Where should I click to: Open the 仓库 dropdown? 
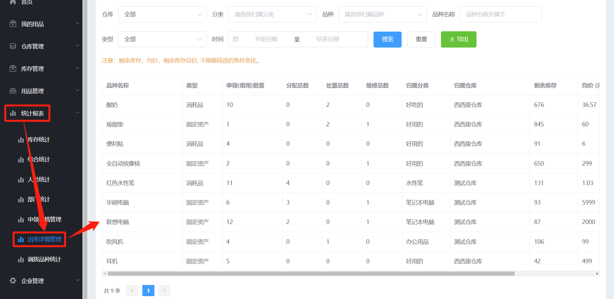point(162,14)
